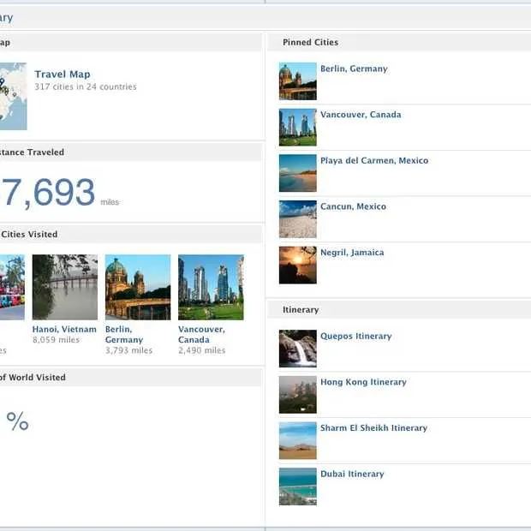Click the Cities Visited section header

click(x=131, y=235)
